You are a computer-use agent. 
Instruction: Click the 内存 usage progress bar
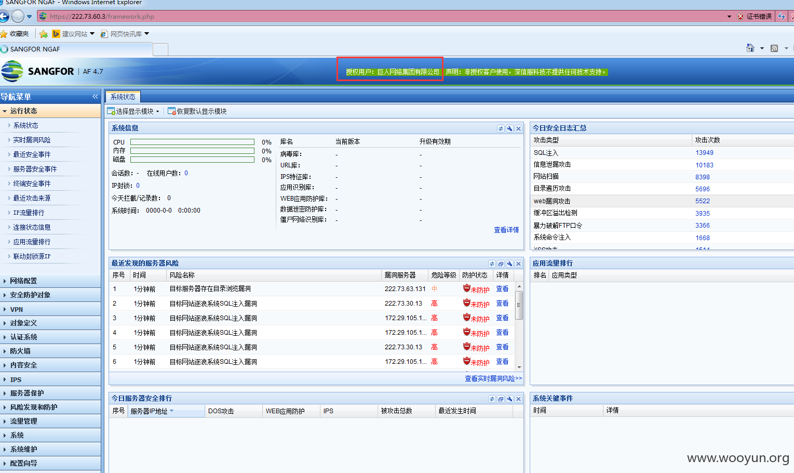click(x=192, y=151)
